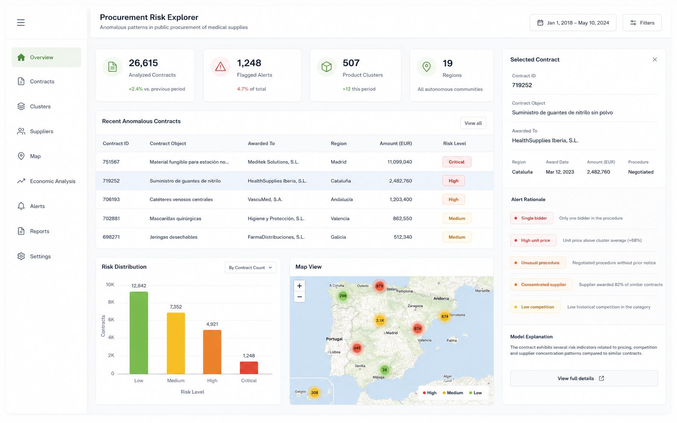The width and height of the screenshot is (677, 423).
Task: Click the red Critical bar in chart
Action: point(249,368)
